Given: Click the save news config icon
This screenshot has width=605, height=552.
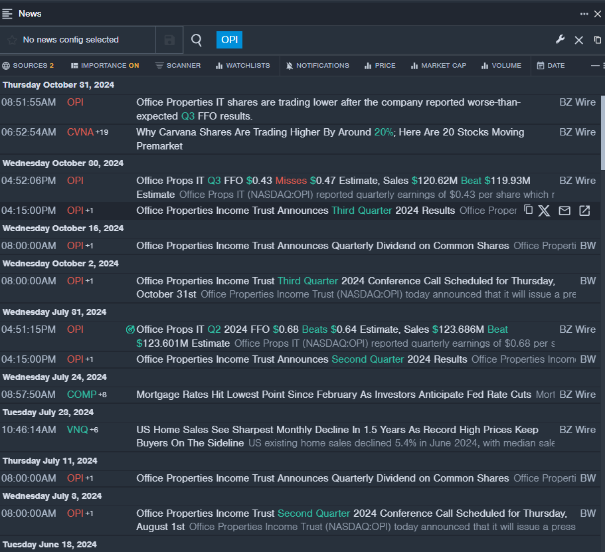Looking at the screenshot, I should point(169,40).
